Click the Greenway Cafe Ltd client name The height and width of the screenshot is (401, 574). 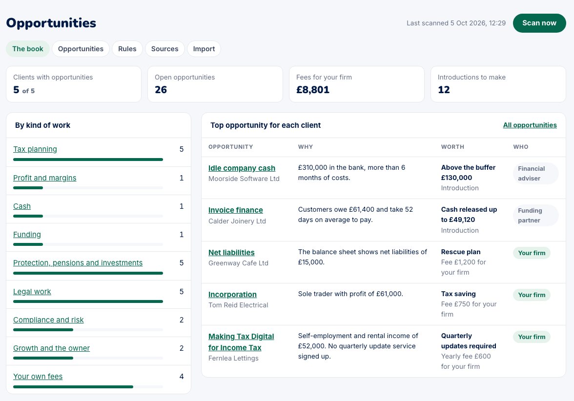tap(238, 263)
